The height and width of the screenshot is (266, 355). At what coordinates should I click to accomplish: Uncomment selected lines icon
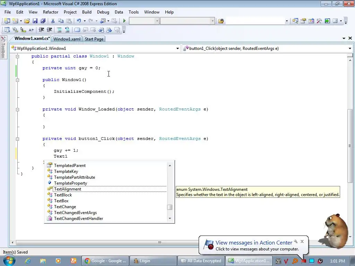coord(67,30)
